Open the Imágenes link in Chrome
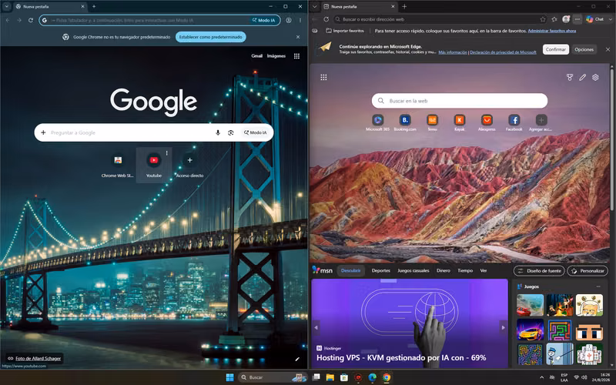The width and height of the screenshot is (616, 385). click(276, 56)
